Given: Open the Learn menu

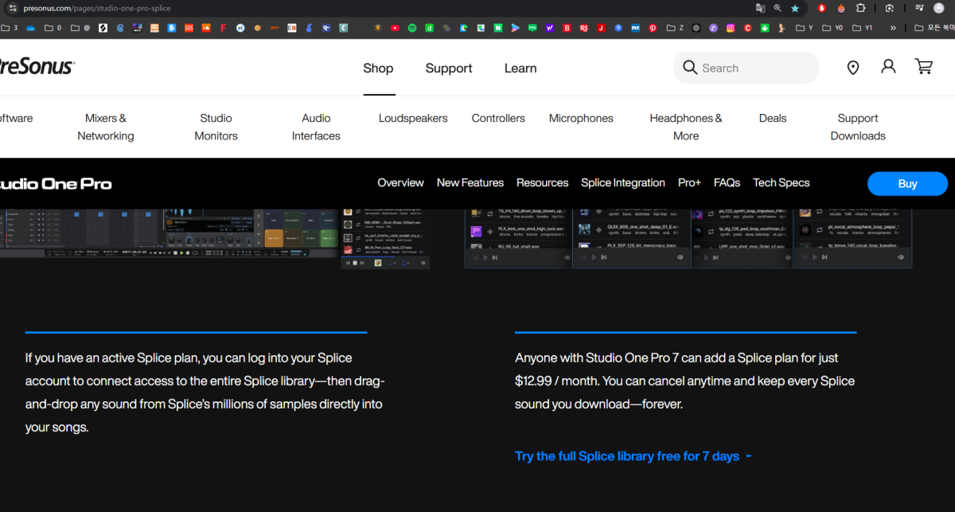Looking at the screenshot, I should coord(520,68).
